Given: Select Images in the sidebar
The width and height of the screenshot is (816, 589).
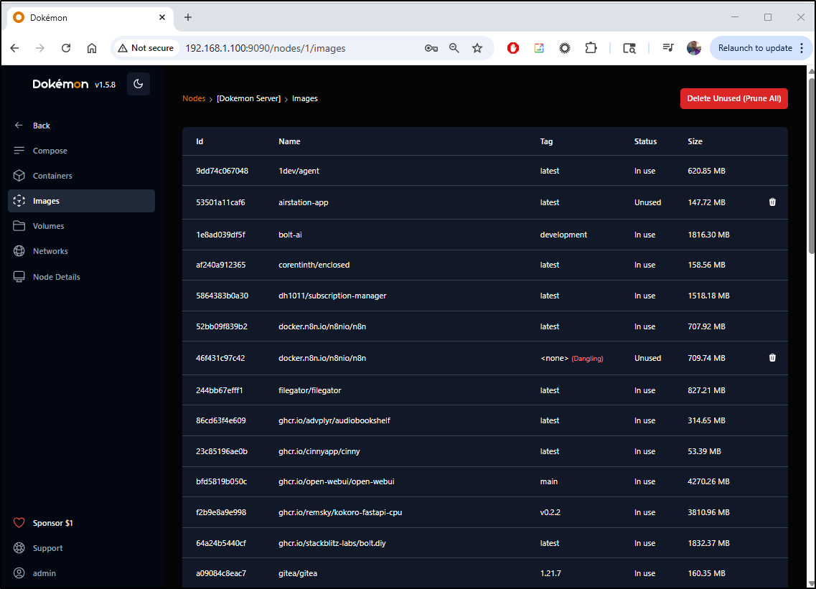Looking at the screenshot, I should (x=81, y=201).
